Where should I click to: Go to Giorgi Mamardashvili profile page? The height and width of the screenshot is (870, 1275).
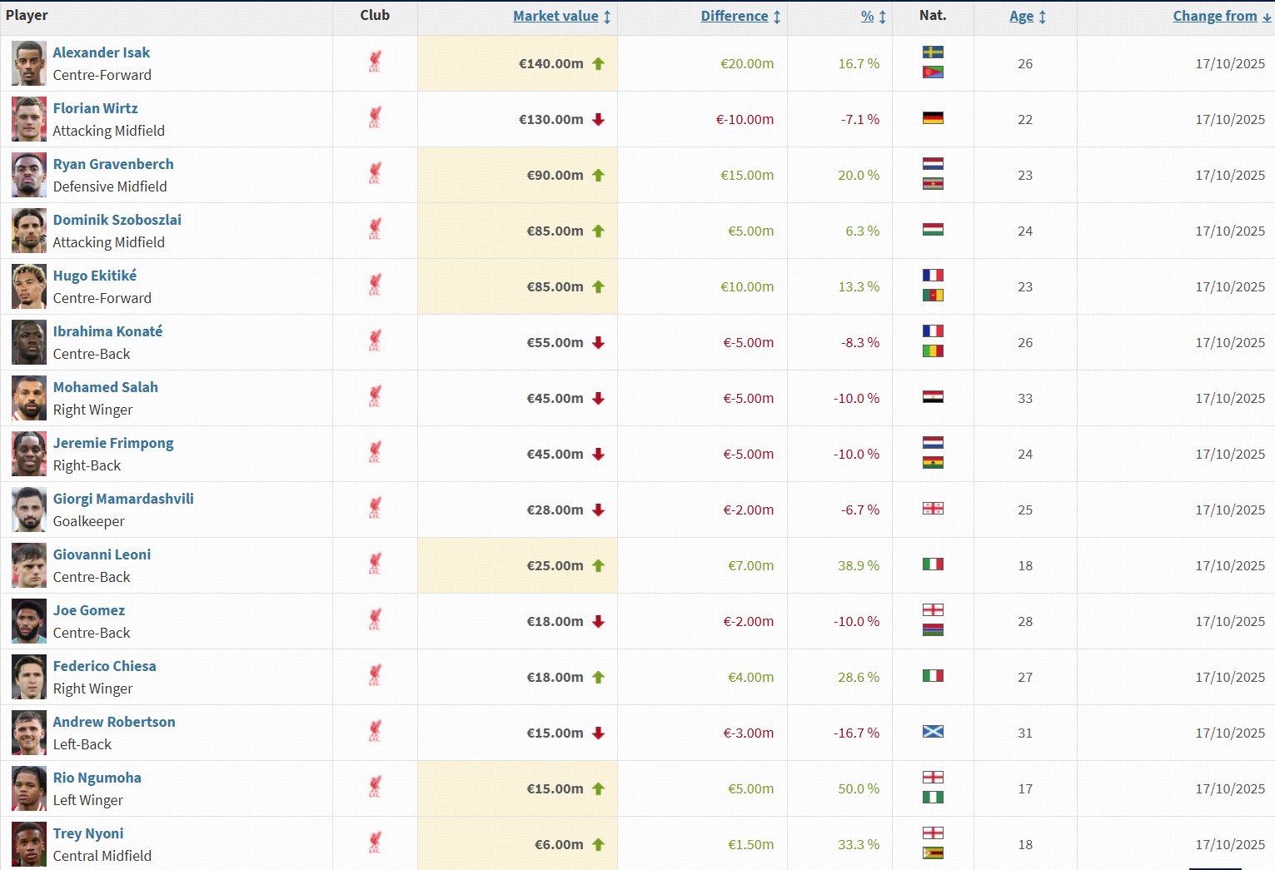tap(123, 499)
